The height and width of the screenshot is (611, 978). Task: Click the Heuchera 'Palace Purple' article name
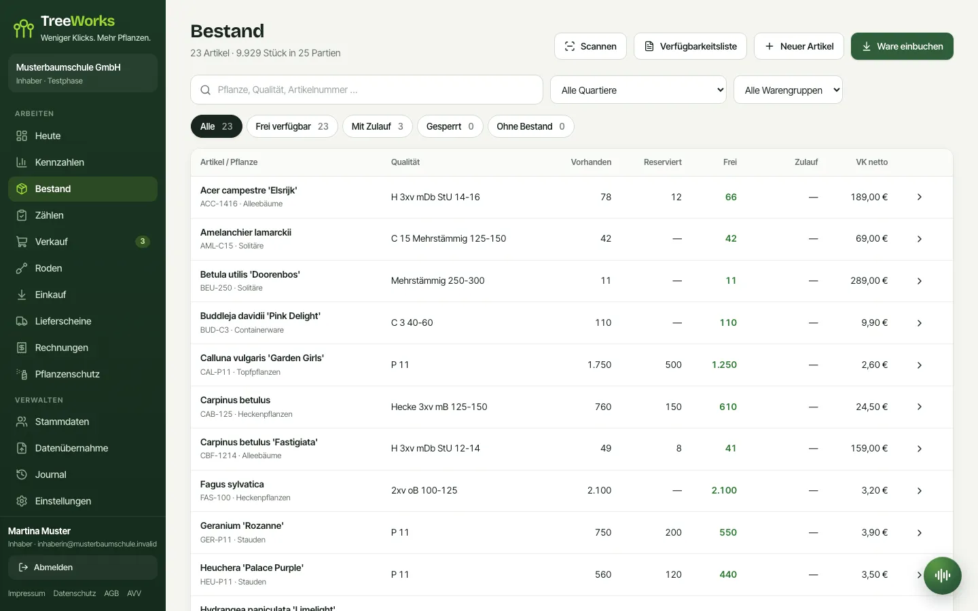252,568
